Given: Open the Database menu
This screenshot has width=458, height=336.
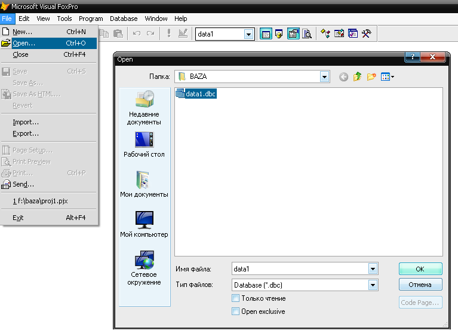Looking at the screenshot, I should 124,19.
